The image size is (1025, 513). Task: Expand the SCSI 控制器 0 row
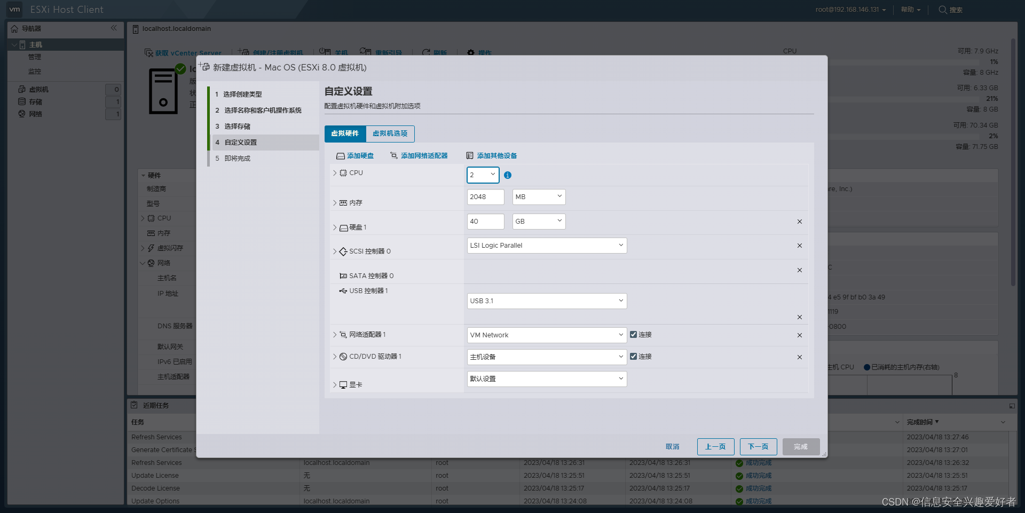click(335, 251)
